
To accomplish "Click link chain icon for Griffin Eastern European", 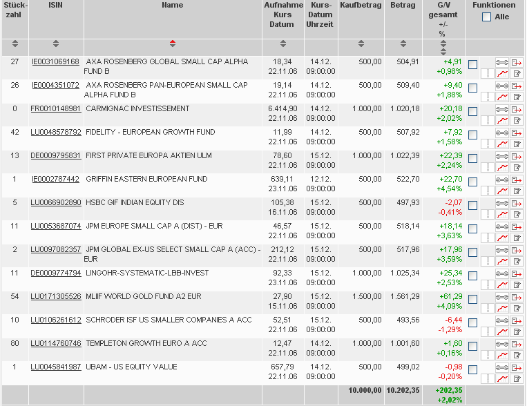I will (x=501, y=180).
